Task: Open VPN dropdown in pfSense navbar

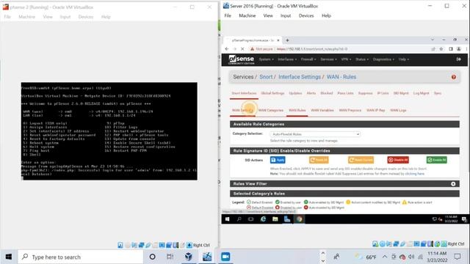Action: pyautogui.click(x=346, y=59)
